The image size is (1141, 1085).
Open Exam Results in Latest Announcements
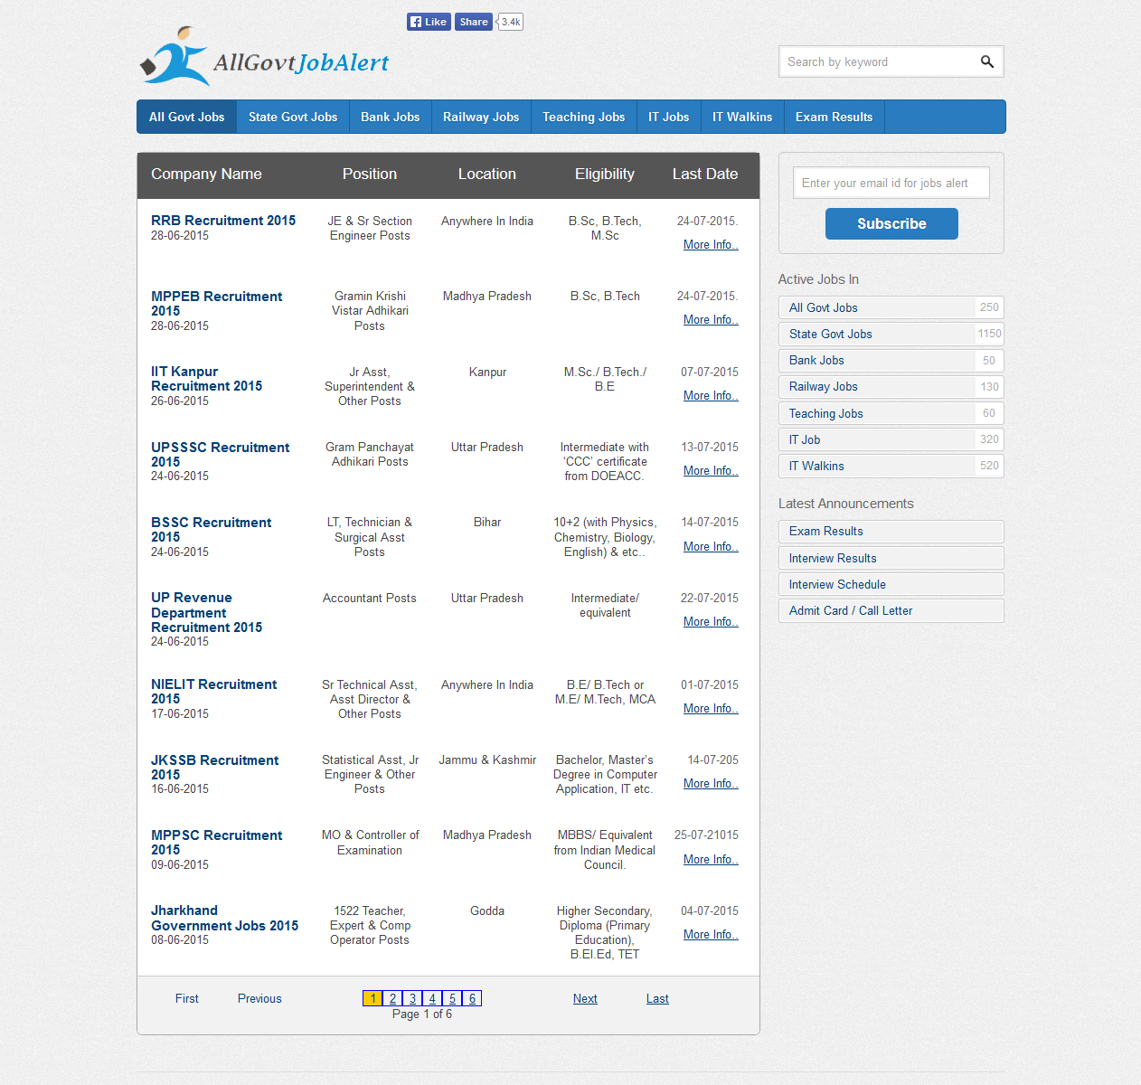tap(891, 532)
